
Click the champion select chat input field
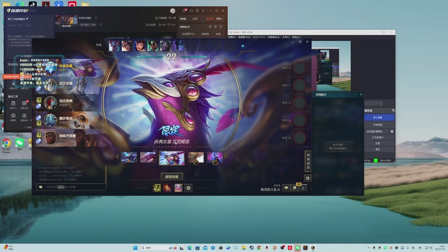point(72,187)
